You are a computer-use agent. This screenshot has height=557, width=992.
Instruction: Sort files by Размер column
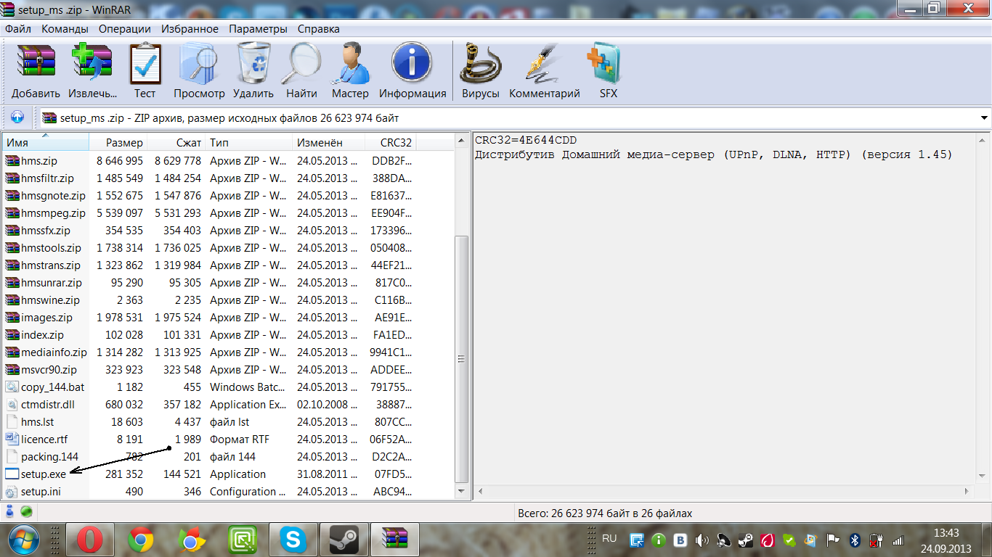[x=118, y=143]
